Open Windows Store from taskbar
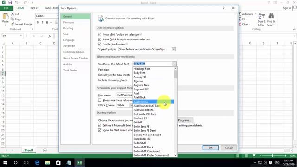Screen dimensions: 297x167 (58, 163)
